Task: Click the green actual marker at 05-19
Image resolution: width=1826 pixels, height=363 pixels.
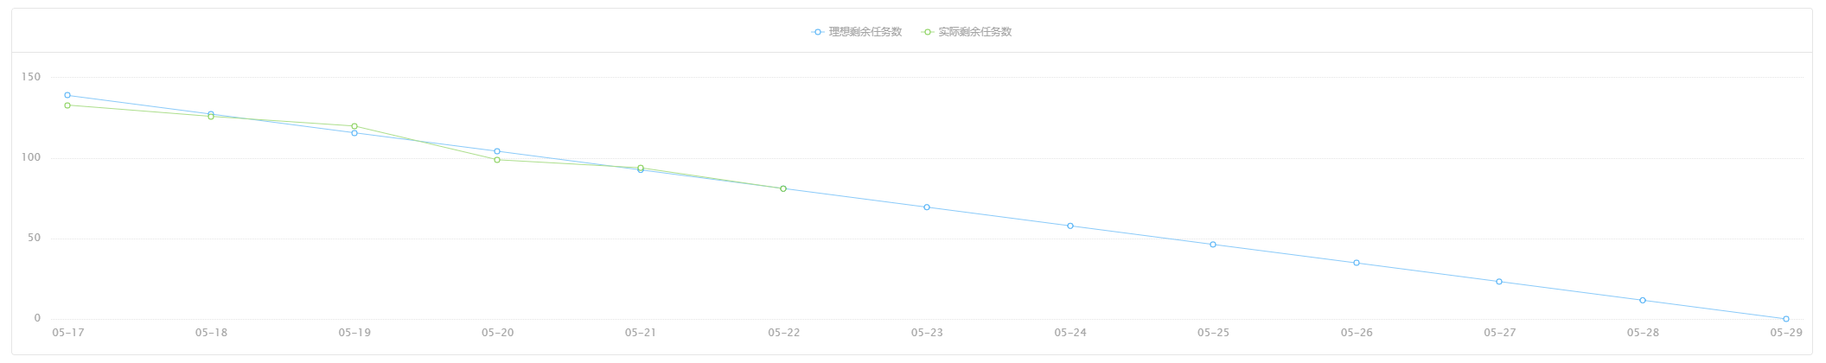Action: (354, 126)
